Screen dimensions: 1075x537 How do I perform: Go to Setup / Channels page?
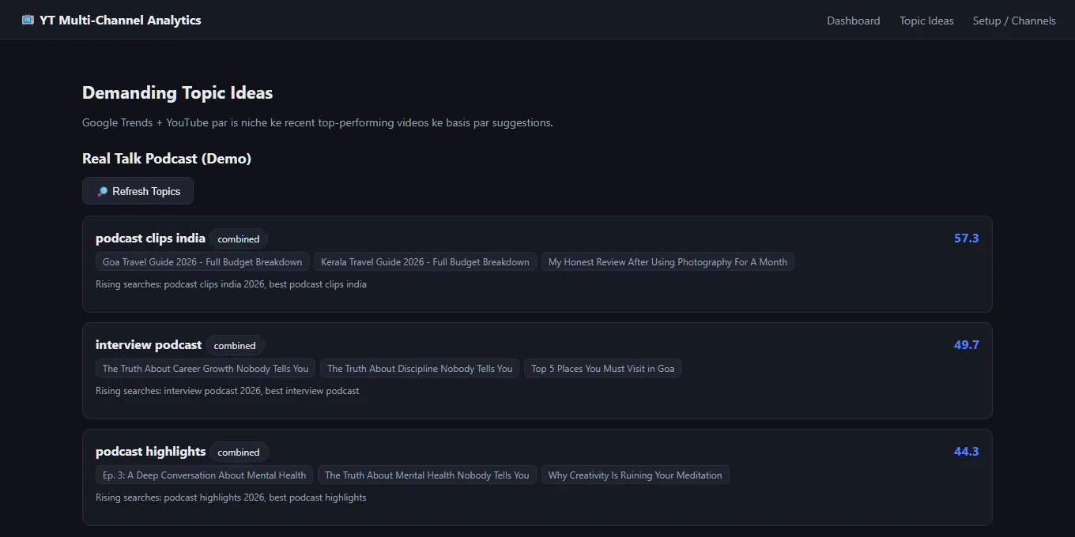click(1014, 21)
